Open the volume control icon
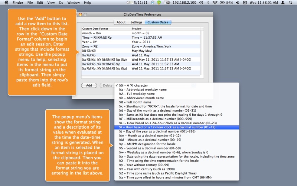 (x=238, y=3)
